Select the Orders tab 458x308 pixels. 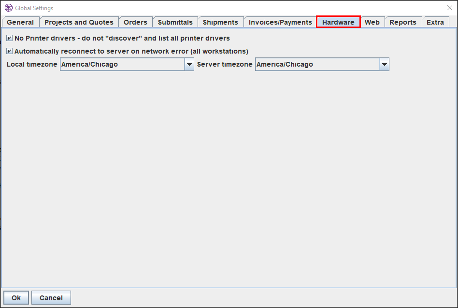pos(136,22)
